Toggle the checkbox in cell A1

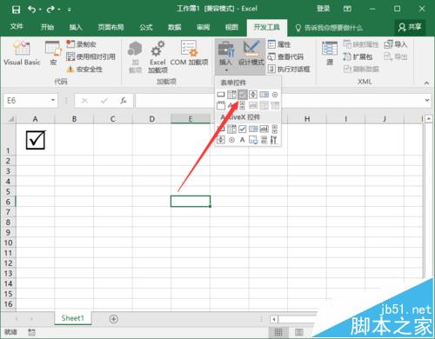36,140
